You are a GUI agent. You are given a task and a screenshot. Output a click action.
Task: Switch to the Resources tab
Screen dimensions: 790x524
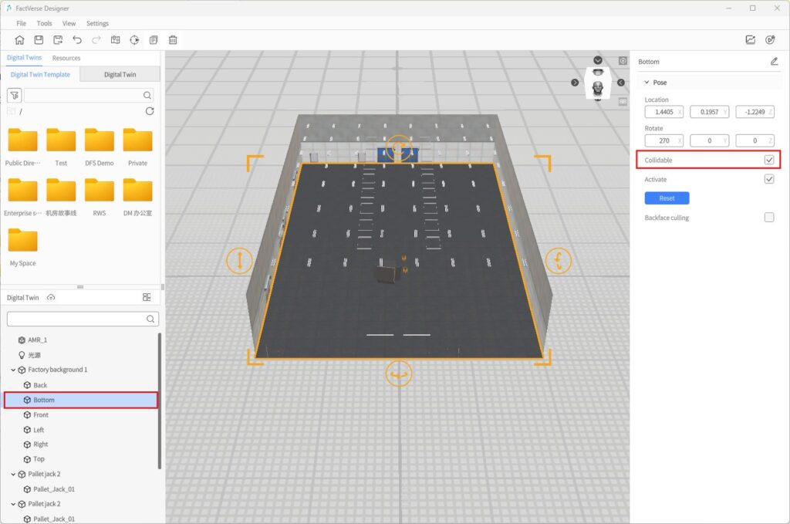click(x=66, y=58)
